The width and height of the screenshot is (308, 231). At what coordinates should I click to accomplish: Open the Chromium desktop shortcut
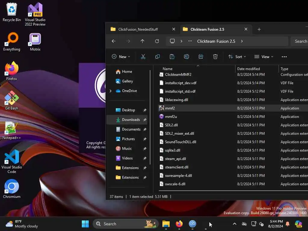[12, 189]
